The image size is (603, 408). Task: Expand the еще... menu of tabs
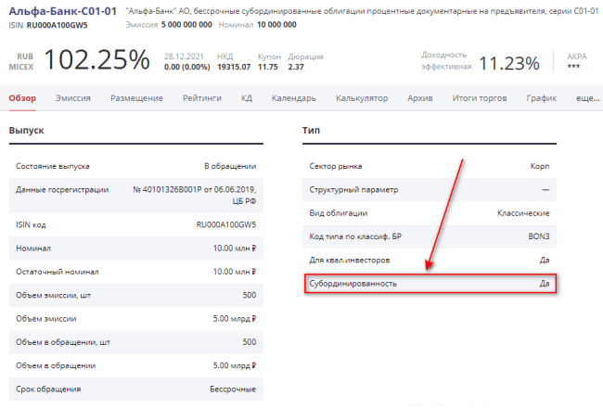[588, 98]
